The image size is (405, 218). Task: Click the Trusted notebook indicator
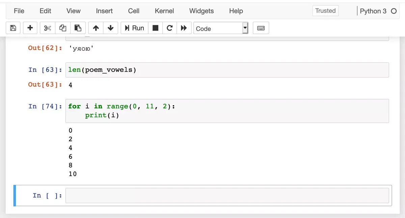tap(325, 11)
